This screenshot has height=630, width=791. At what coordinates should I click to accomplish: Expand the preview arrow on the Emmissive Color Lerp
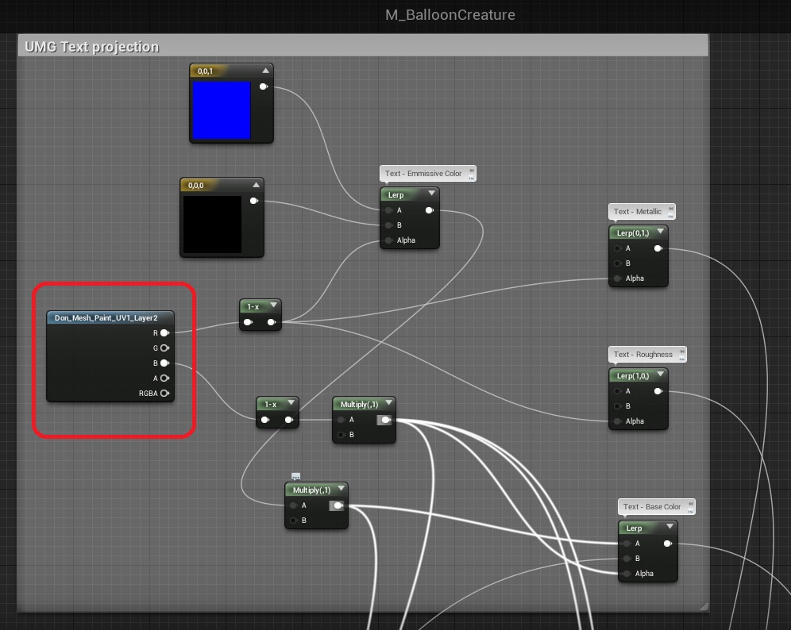tap(431, 194)
